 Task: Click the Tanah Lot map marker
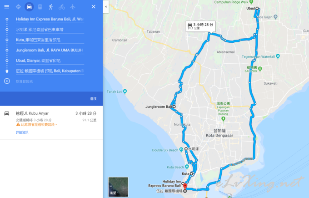point(125,91)
